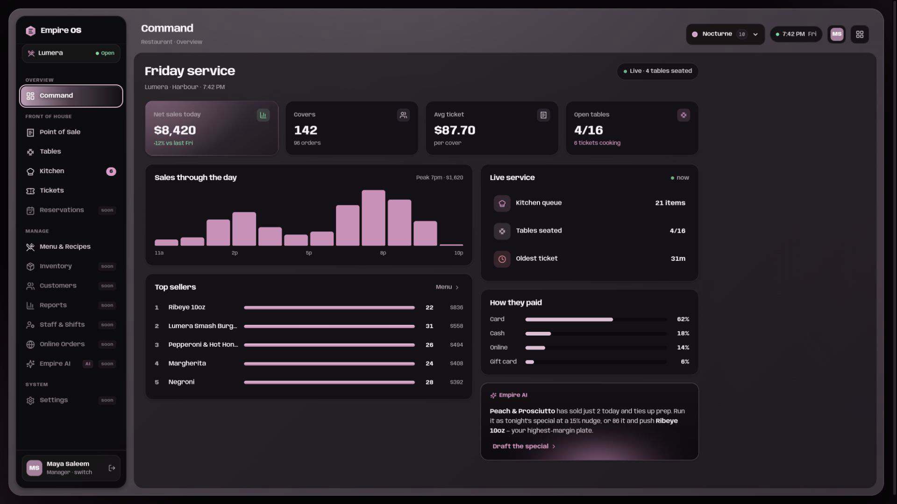Select Lumera Smash Burger row
This screenshot has width=897, height=504.
pos(309,326)
